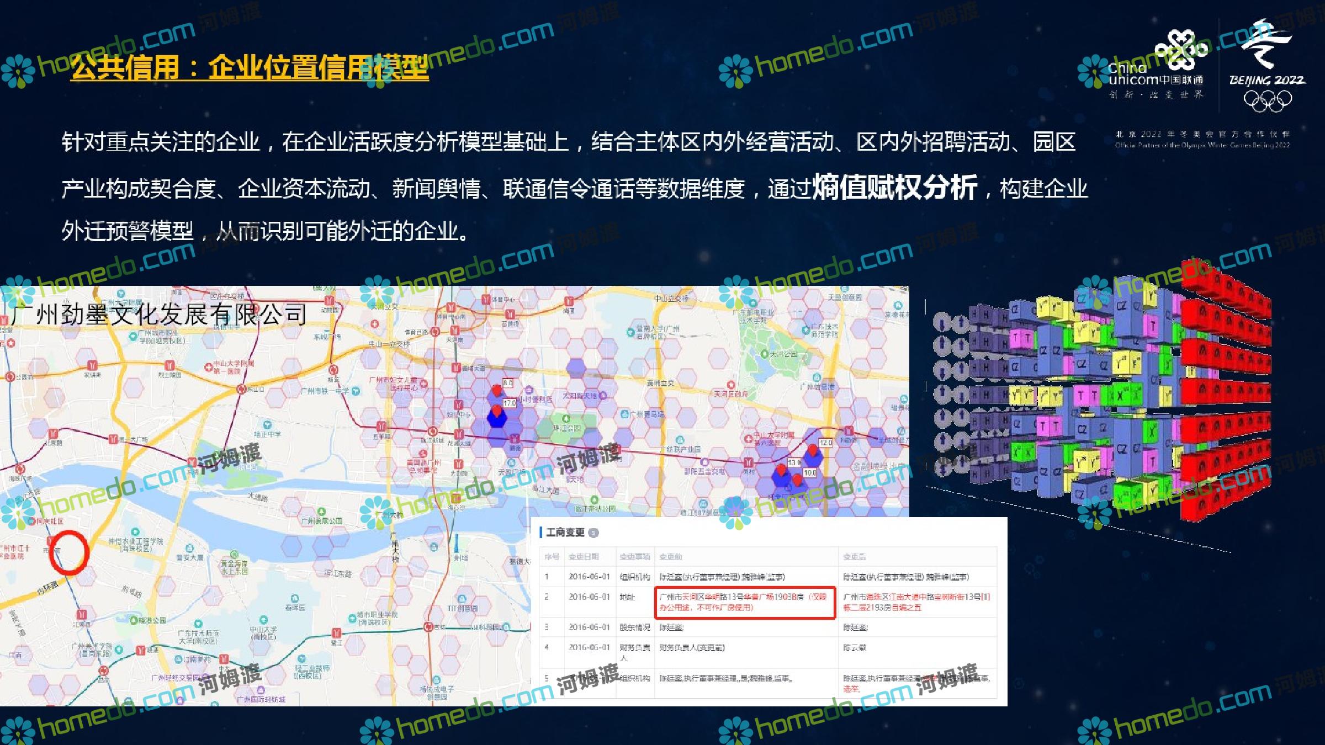
Task: Click the 天河区政府 map marker
Action: [732, 385]
